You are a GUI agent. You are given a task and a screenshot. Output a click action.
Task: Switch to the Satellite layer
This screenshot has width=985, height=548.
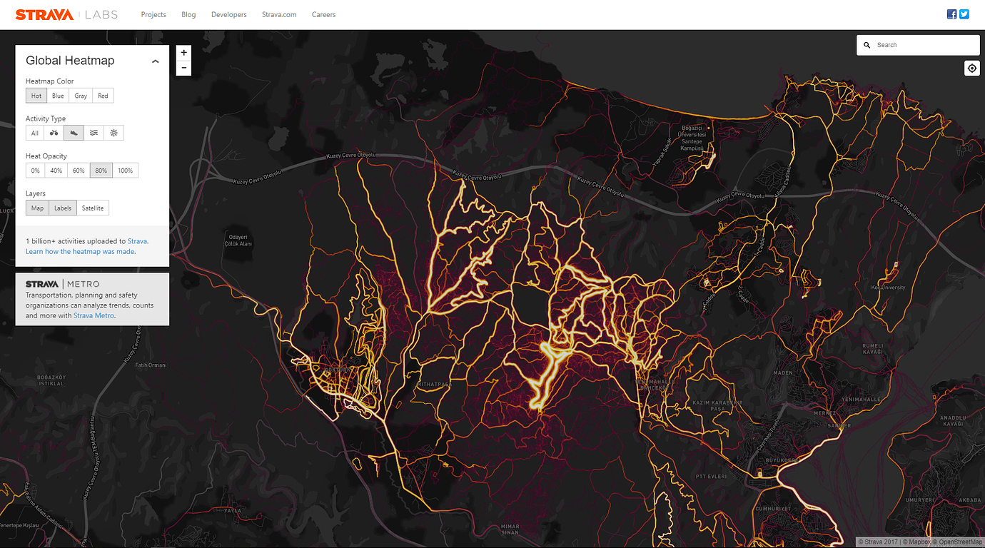tap(93, 208)
